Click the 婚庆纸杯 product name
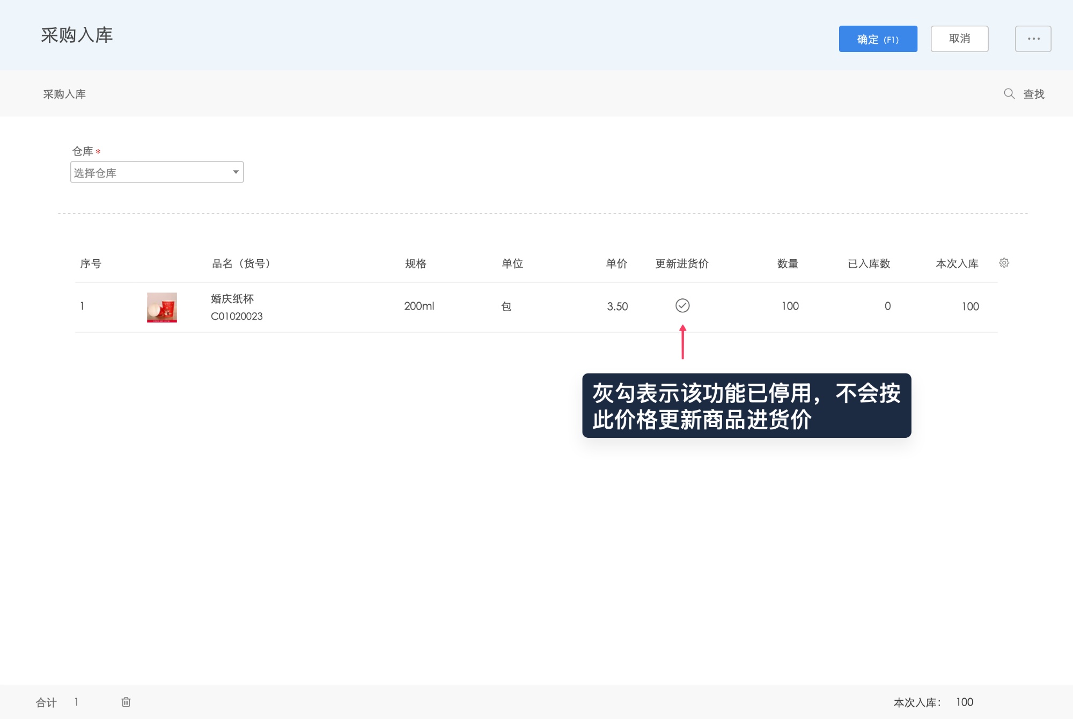Image resolution: width=1073 pixels, height=719 pixels. [232, 298]
